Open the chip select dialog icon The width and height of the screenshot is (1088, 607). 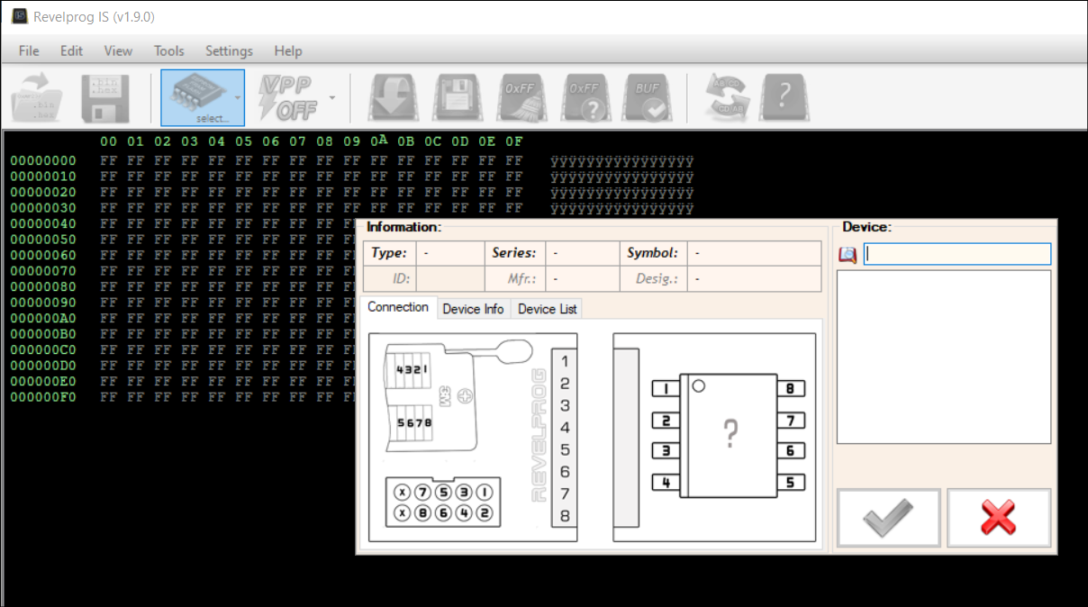point(194,95)
